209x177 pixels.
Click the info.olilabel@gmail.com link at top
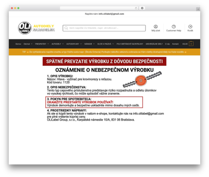coord(111,14)
